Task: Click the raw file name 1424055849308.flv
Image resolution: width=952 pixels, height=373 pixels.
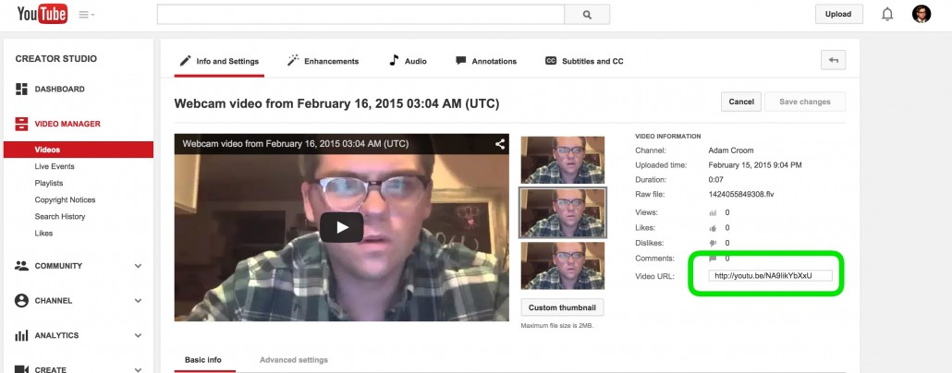Action: click(741, 195)
